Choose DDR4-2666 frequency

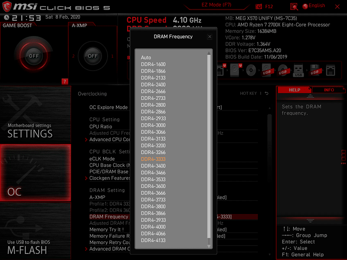point(153,91)
